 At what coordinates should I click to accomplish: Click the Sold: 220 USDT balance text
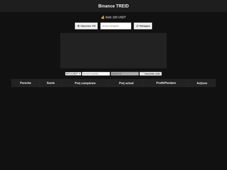tap(116, 17)
